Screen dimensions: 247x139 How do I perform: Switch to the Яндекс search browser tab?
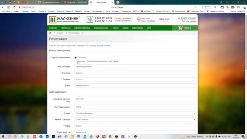(x=75, y=2)
